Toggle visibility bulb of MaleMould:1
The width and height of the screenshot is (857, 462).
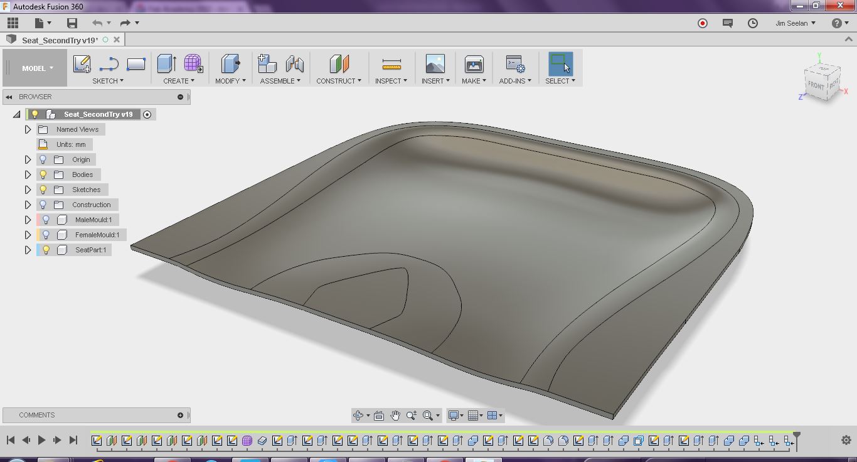click(x=46, y=220)
